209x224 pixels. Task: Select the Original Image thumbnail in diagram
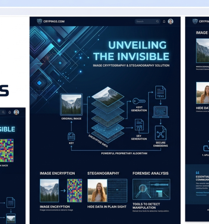[x=71, y=105]
